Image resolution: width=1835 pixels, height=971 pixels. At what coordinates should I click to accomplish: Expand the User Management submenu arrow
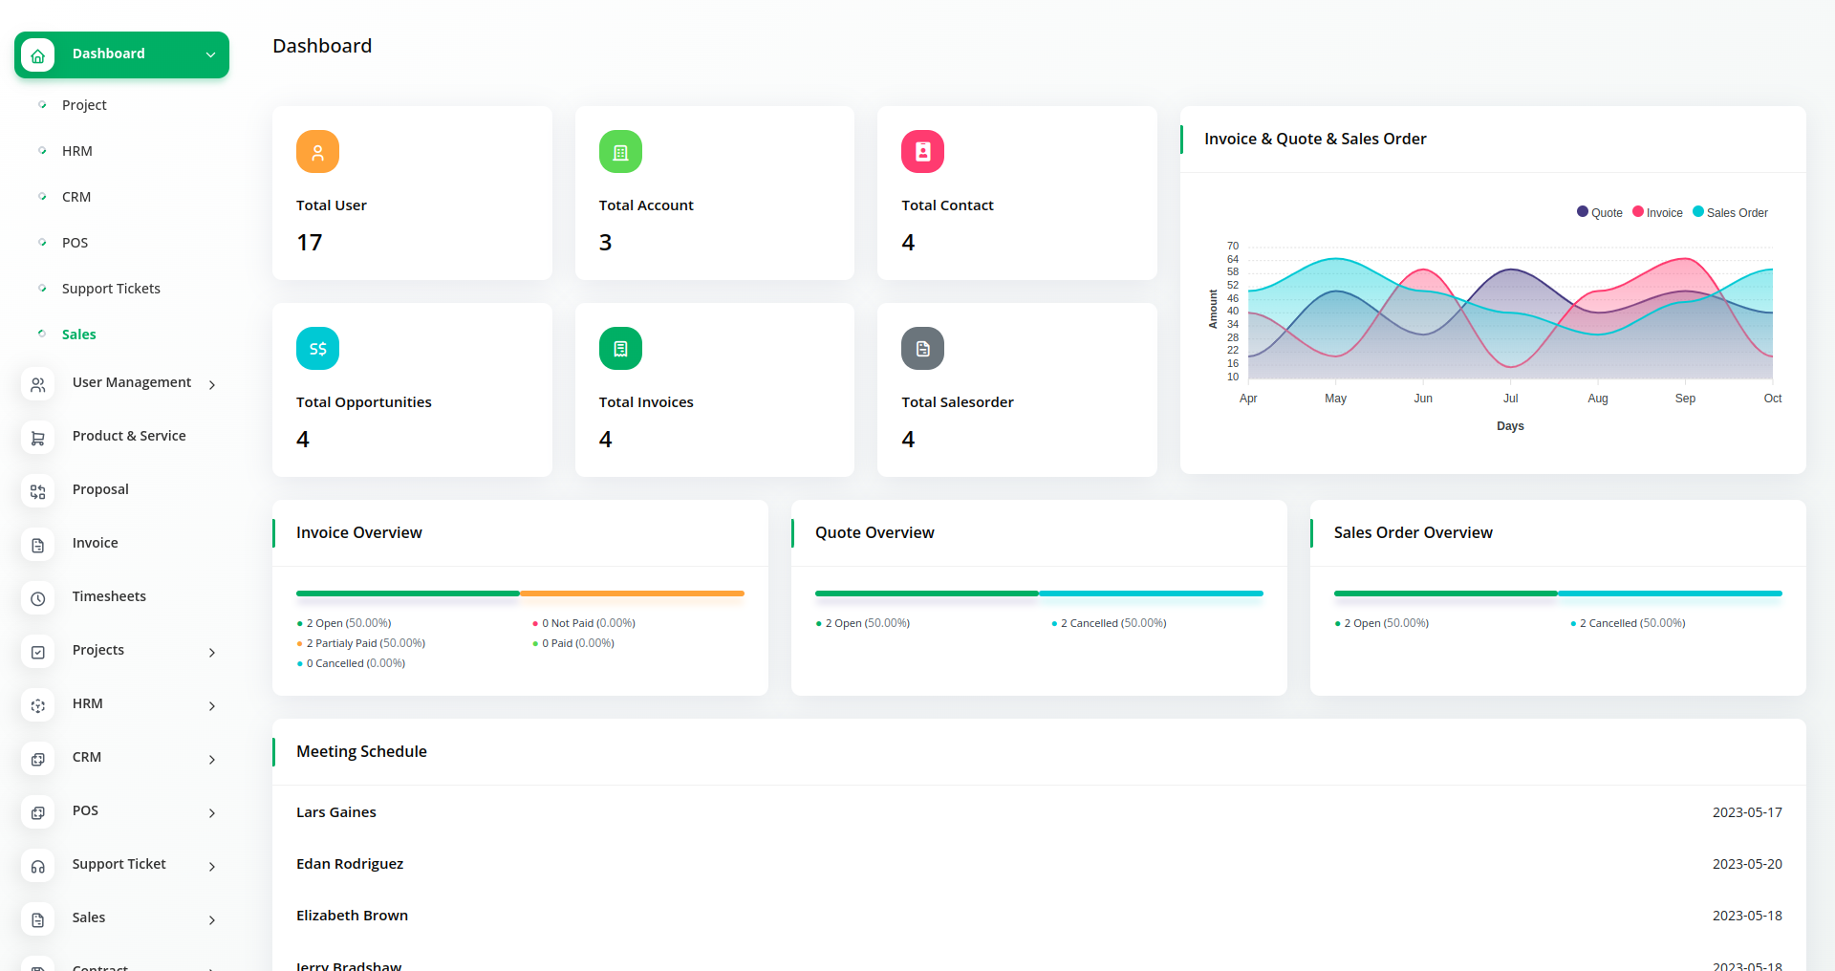[x=212, y=384]
